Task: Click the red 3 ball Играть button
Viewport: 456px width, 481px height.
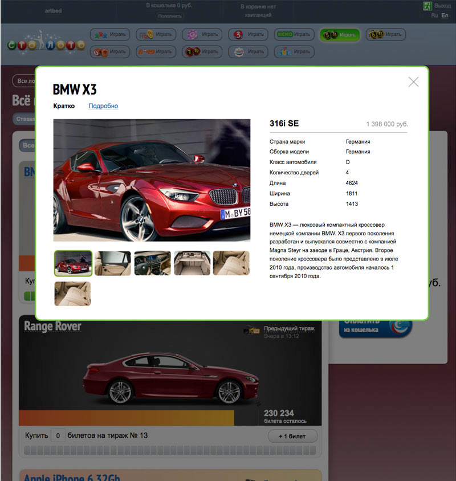Action: click(x=248, y=35)
